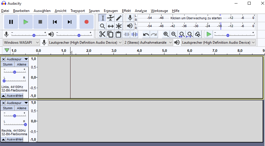The width and height of the screenshot is (265, 146).
Task: Click the Silence audio selection icon
Action: pos(134,34)
